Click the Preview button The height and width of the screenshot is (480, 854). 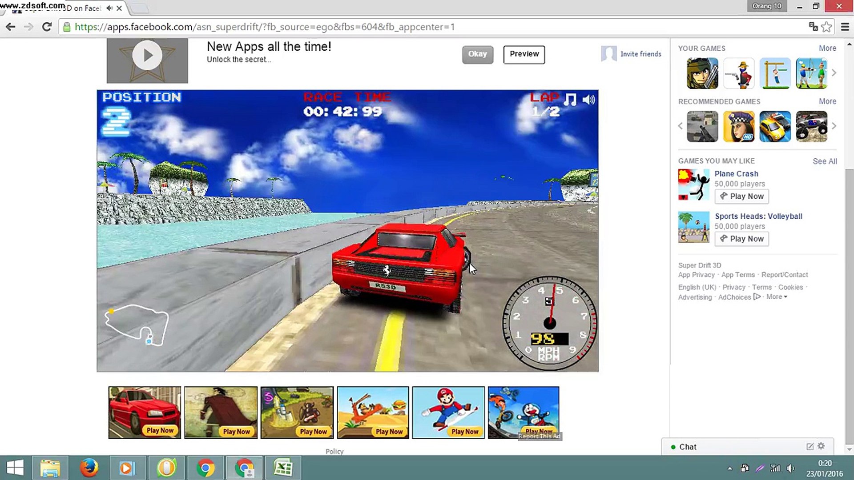(524, 54)
